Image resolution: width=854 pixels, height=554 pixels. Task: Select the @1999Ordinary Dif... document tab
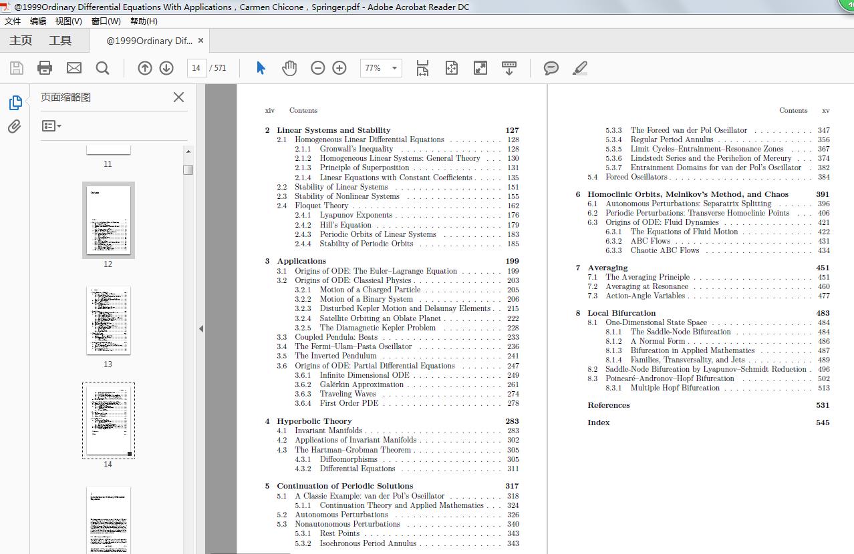pos(149,41)
